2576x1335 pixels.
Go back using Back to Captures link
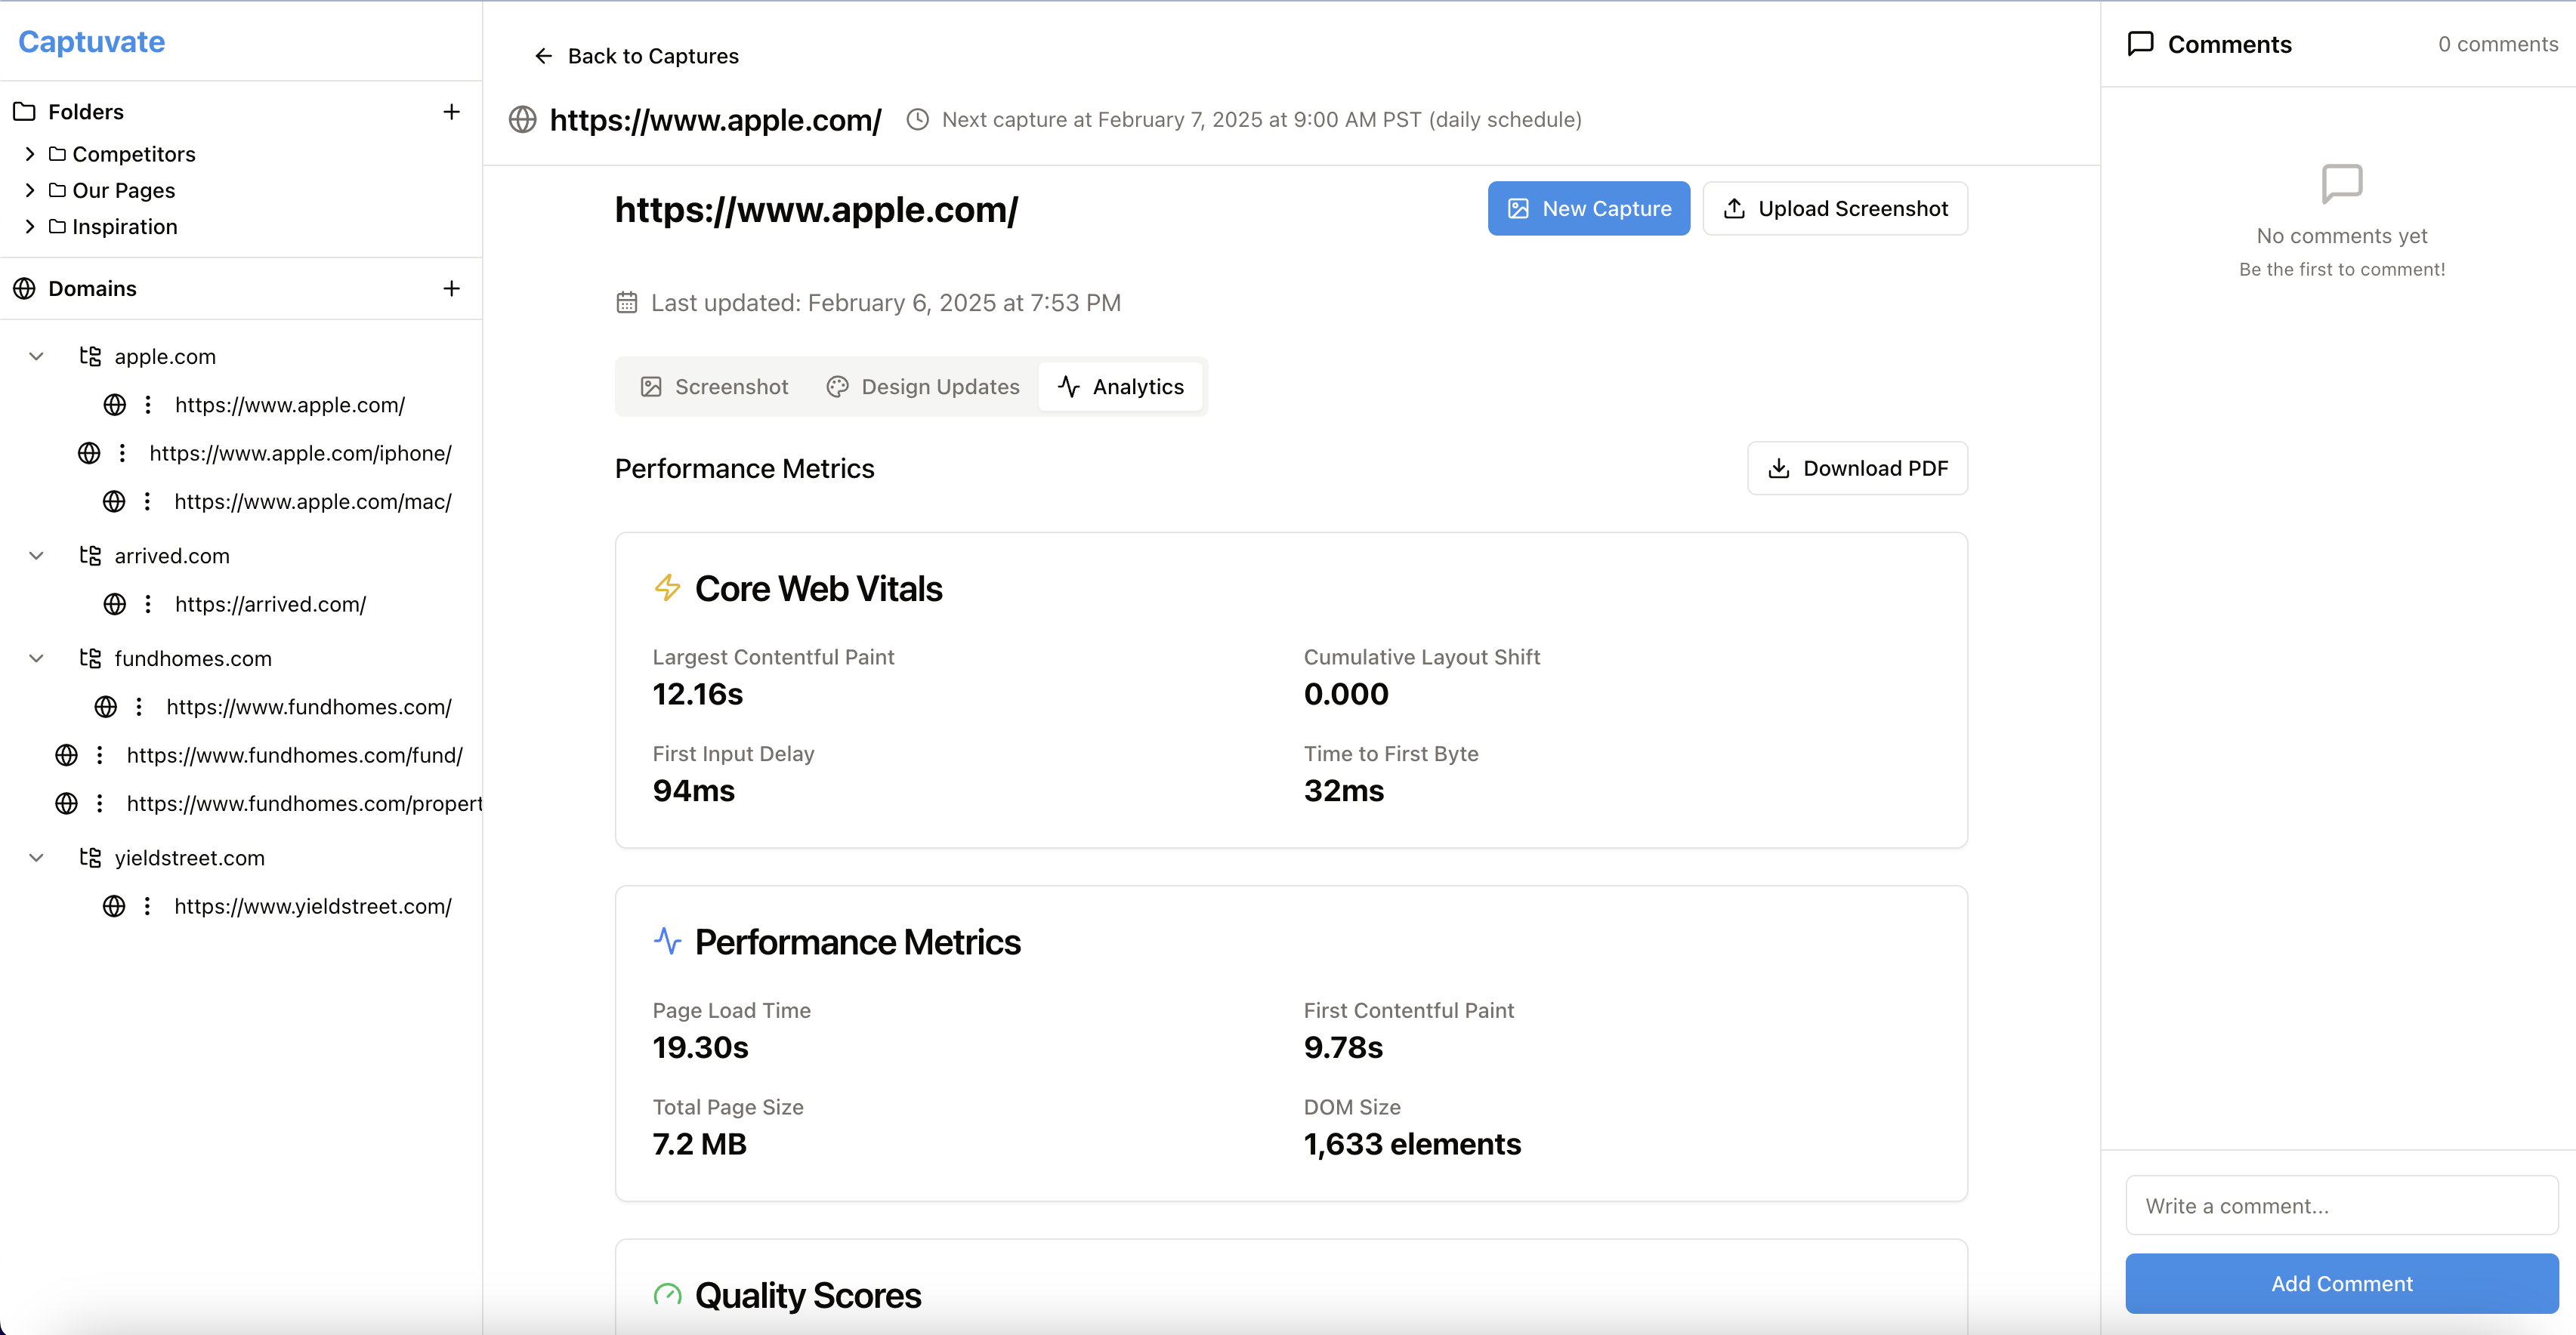[634, 56]
